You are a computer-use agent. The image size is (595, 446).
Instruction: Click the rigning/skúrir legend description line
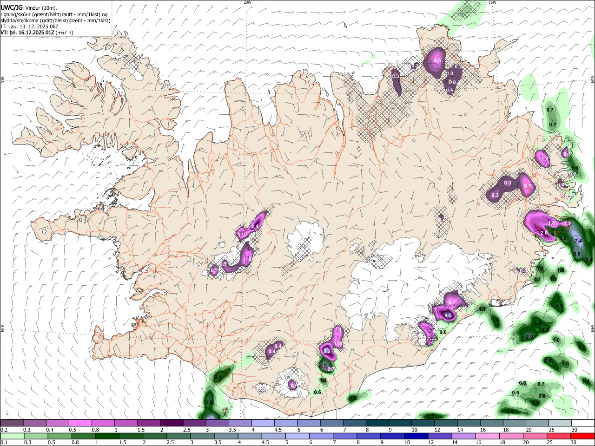[54, 14]
